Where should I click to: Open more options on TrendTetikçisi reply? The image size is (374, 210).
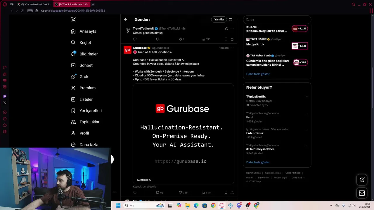(232, 29)
